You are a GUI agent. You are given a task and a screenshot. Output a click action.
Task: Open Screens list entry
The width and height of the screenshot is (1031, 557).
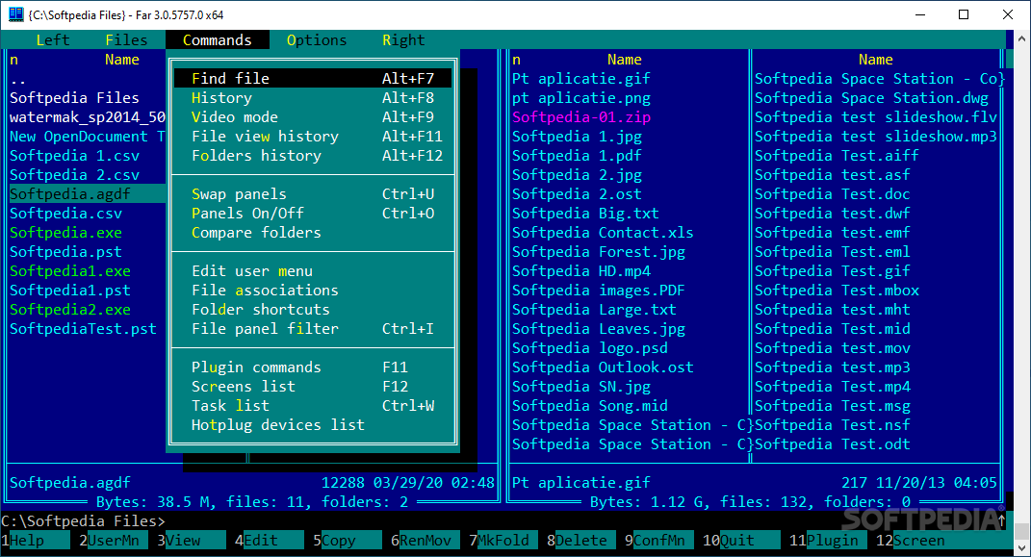tap(313, 386)
